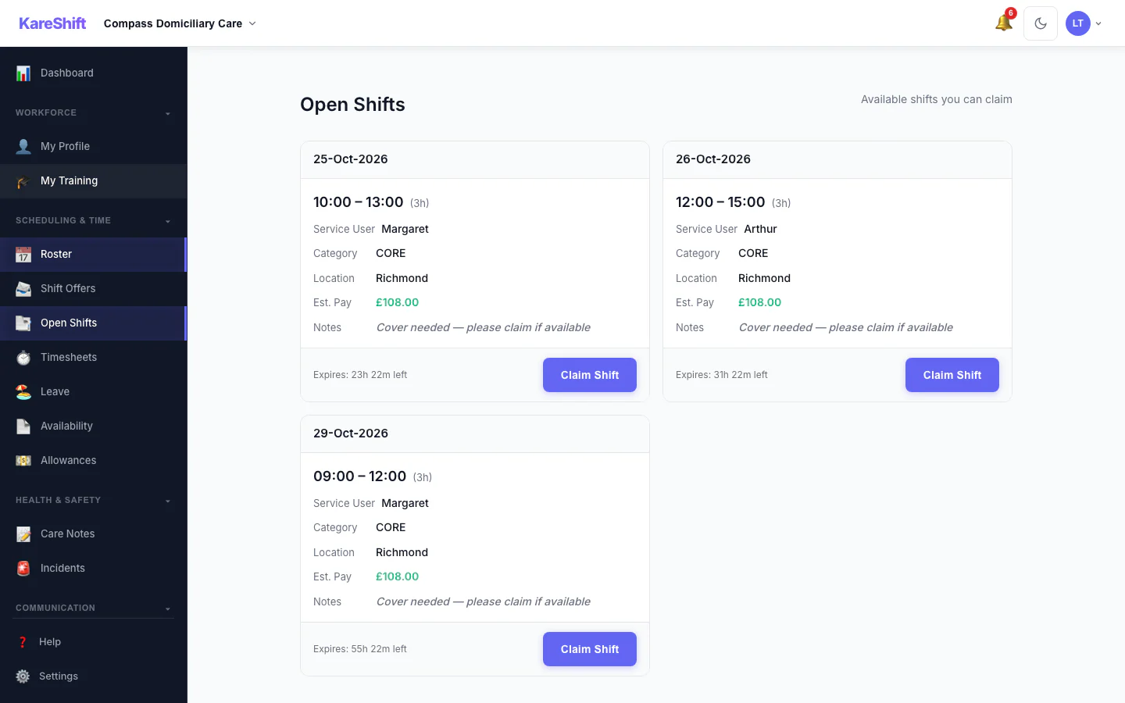Open Care Notes from the sidebar
1125x703 pixels.
tap(94, 533)
